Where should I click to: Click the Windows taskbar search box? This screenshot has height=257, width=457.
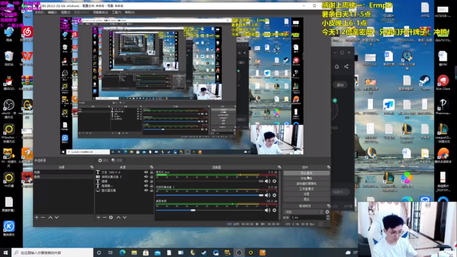pyautogui.click(x=52, y=253)
